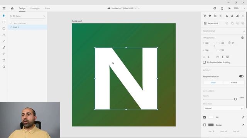The height and width of the screenshot is (138, 247).
Task: Go to the Home screen icon
Action: click(12, 8)
